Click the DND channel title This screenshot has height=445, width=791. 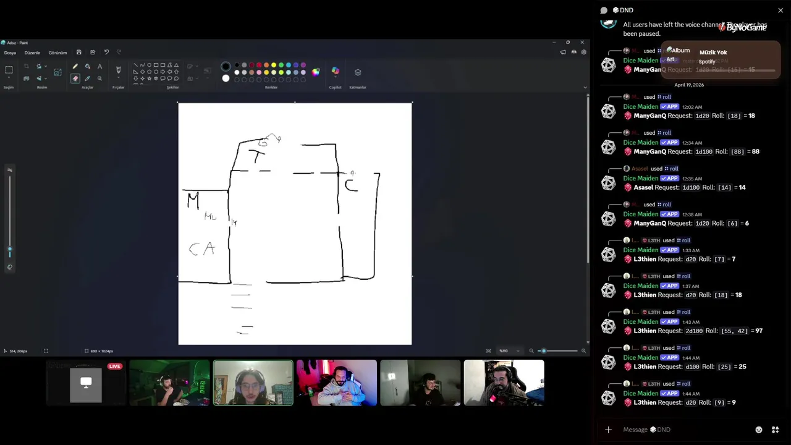[x=623, y=11]
